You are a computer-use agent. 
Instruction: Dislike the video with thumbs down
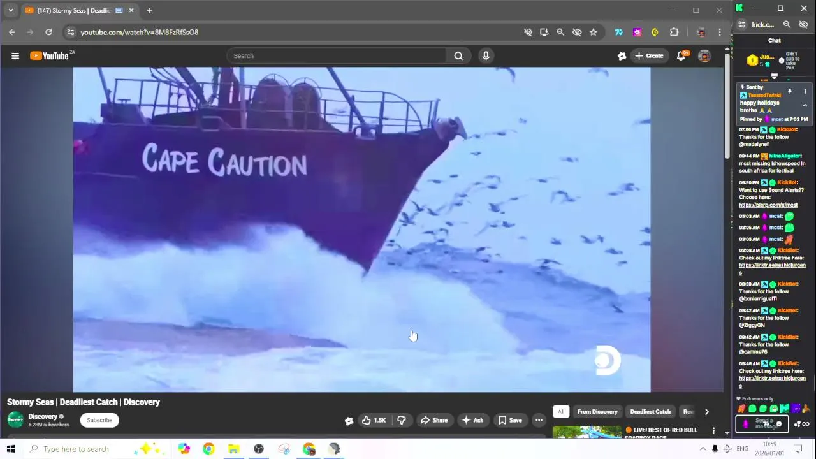[x=402, y=420]
